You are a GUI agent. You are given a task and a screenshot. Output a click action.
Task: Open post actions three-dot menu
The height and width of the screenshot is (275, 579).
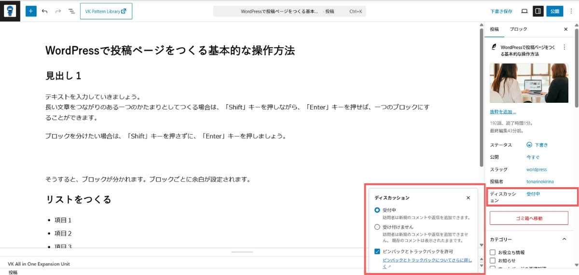[x=565, y=47]
